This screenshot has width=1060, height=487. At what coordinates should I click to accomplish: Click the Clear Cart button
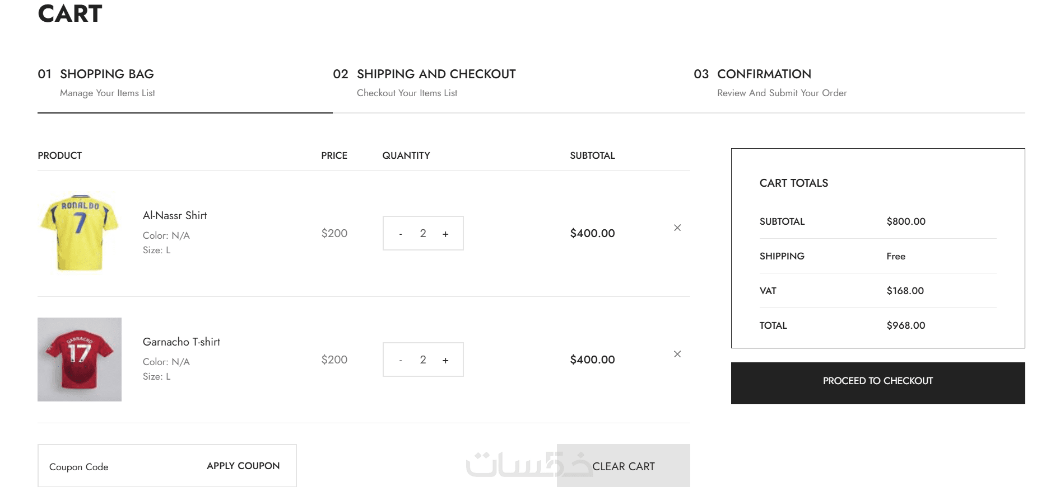pyautogui.click(x=623, y=466)
